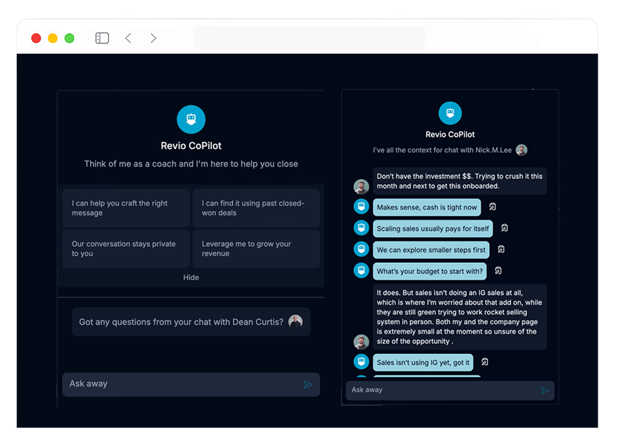
Task: Click 'Think of me as a coach' tagline
Action: pos(191,164)
